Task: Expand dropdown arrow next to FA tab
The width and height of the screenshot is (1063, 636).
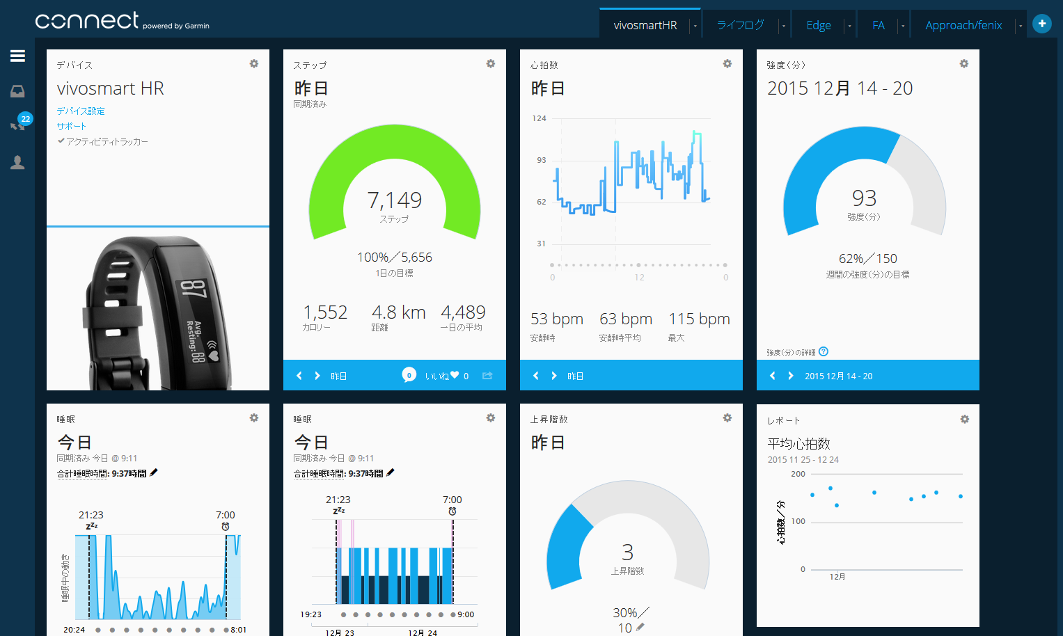Action: [x=903, y=26]
